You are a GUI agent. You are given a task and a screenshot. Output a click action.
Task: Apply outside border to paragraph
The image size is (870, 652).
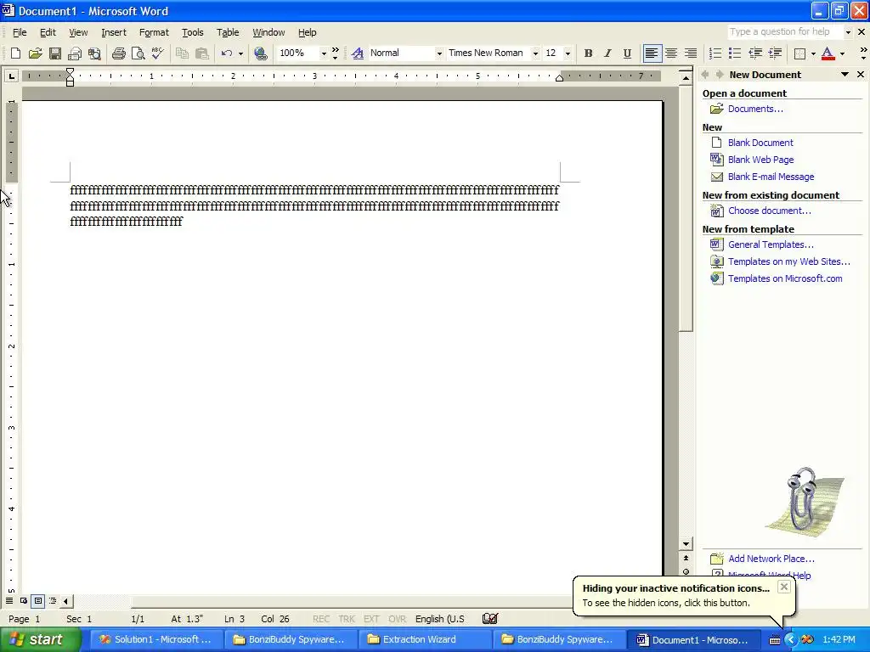point(800,53)
